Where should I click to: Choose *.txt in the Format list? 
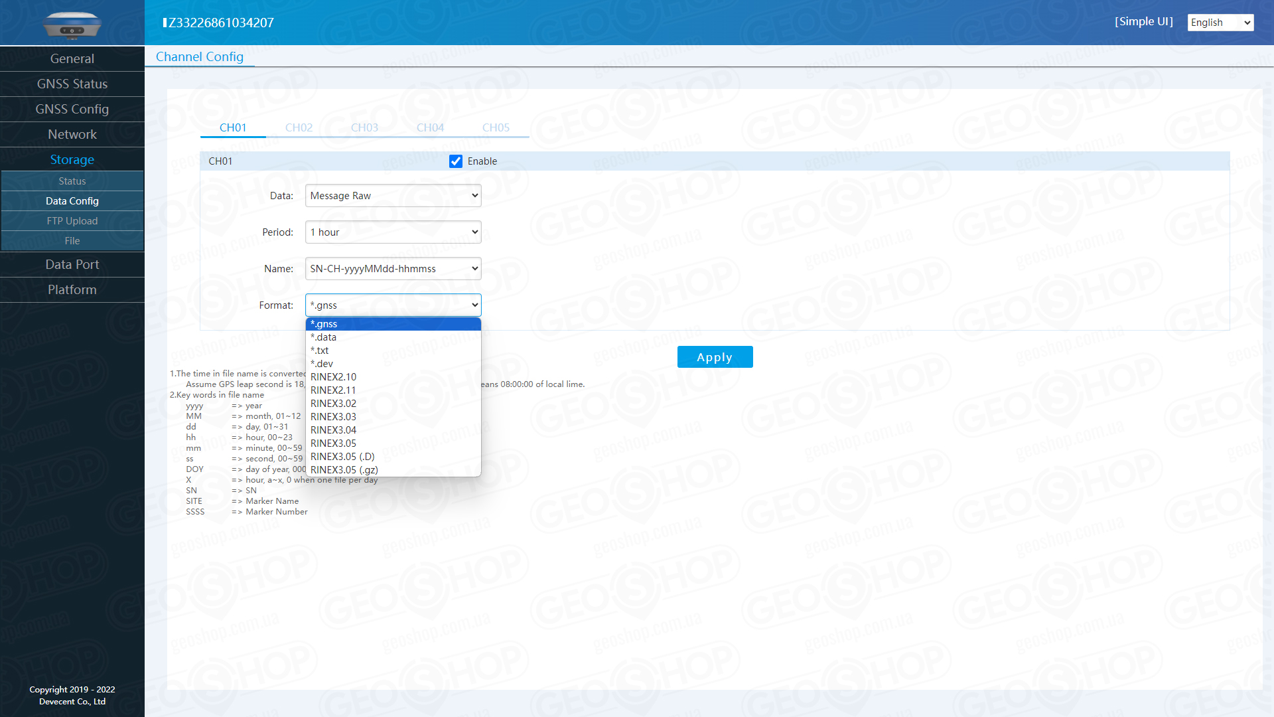click(x=393, y=351)
